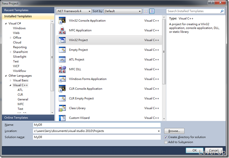229x158 pixels.
Task: Collapse the Visual C++ tree node
Action: tap(10, 85)
